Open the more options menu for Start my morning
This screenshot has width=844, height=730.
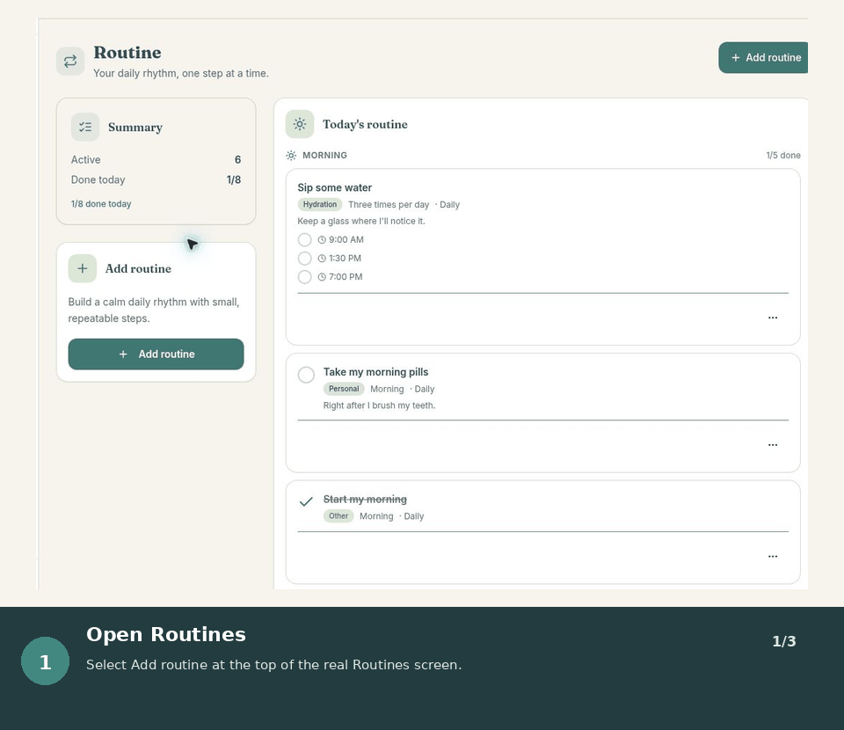(x=773, y=556)
